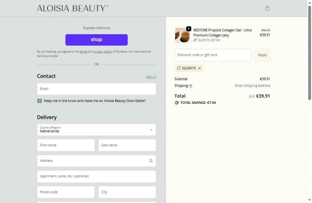Viewport: 312px width, 203px height.
Task: Open the Shipping help question icon
Action: coord(191,86)
